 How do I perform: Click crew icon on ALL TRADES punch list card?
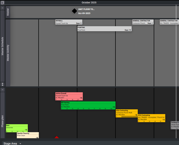(164, 120)
